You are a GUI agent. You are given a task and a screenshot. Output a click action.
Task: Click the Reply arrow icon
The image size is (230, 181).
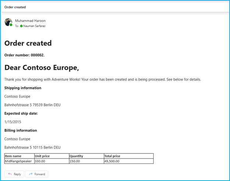10,174
